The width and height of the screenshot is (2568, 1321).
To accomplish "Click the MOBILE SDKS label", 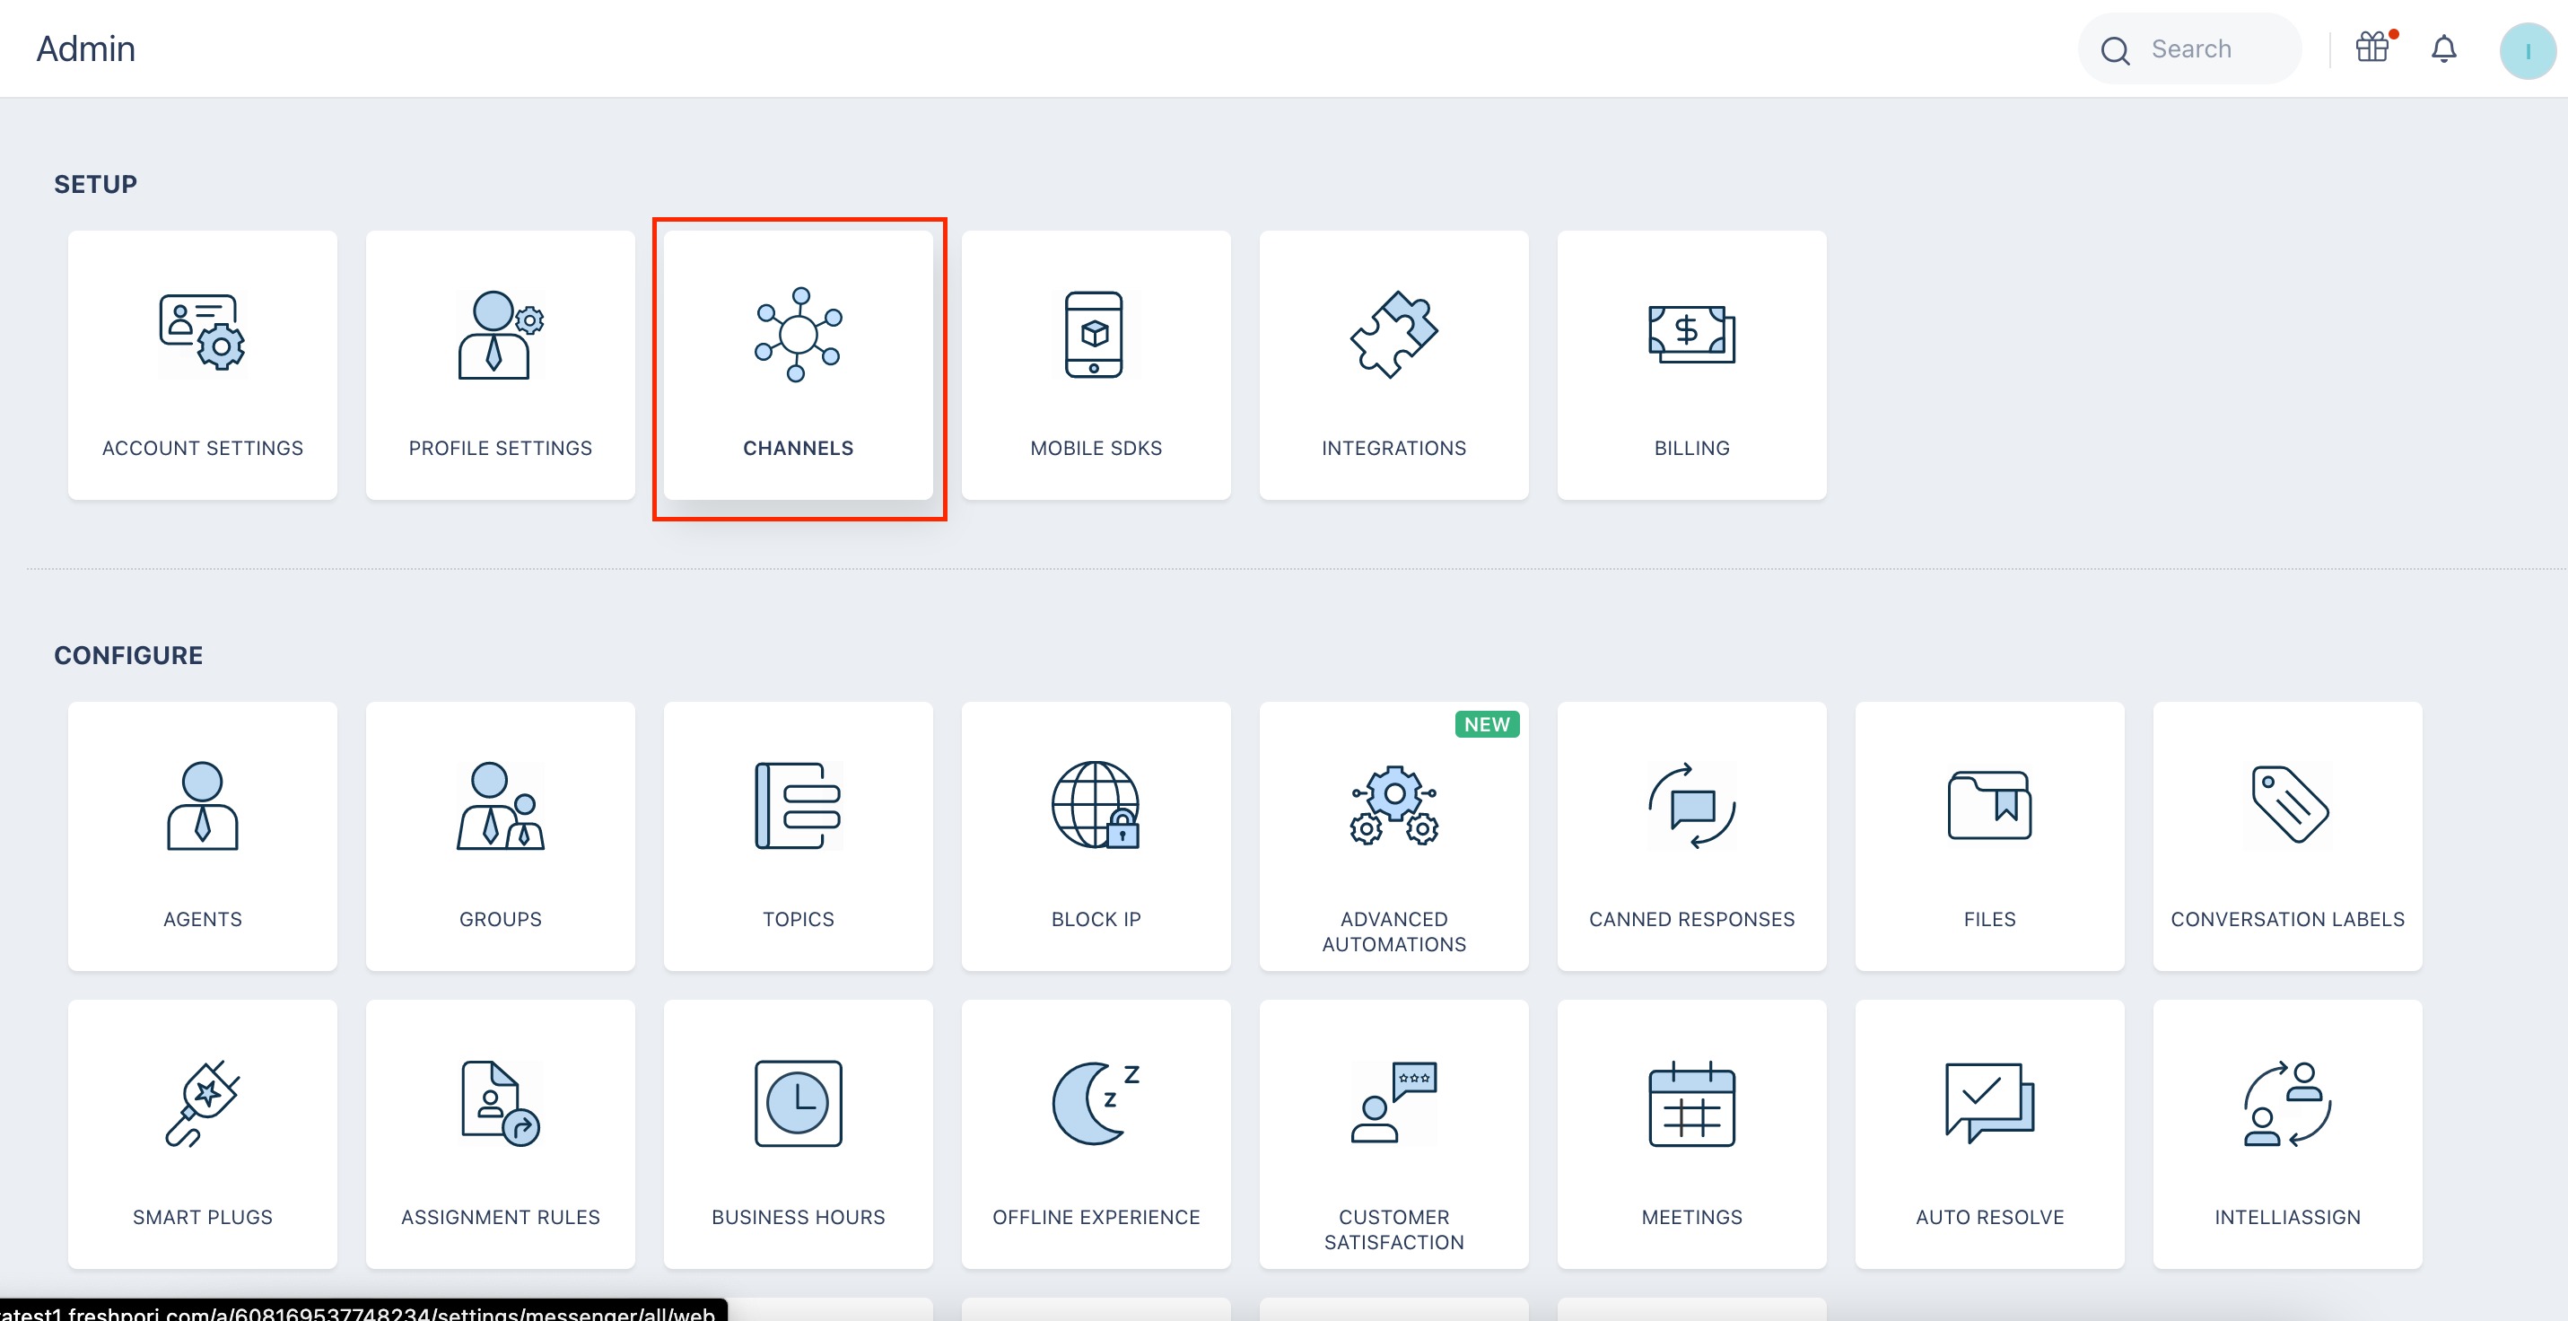I will coord(1096,449).
